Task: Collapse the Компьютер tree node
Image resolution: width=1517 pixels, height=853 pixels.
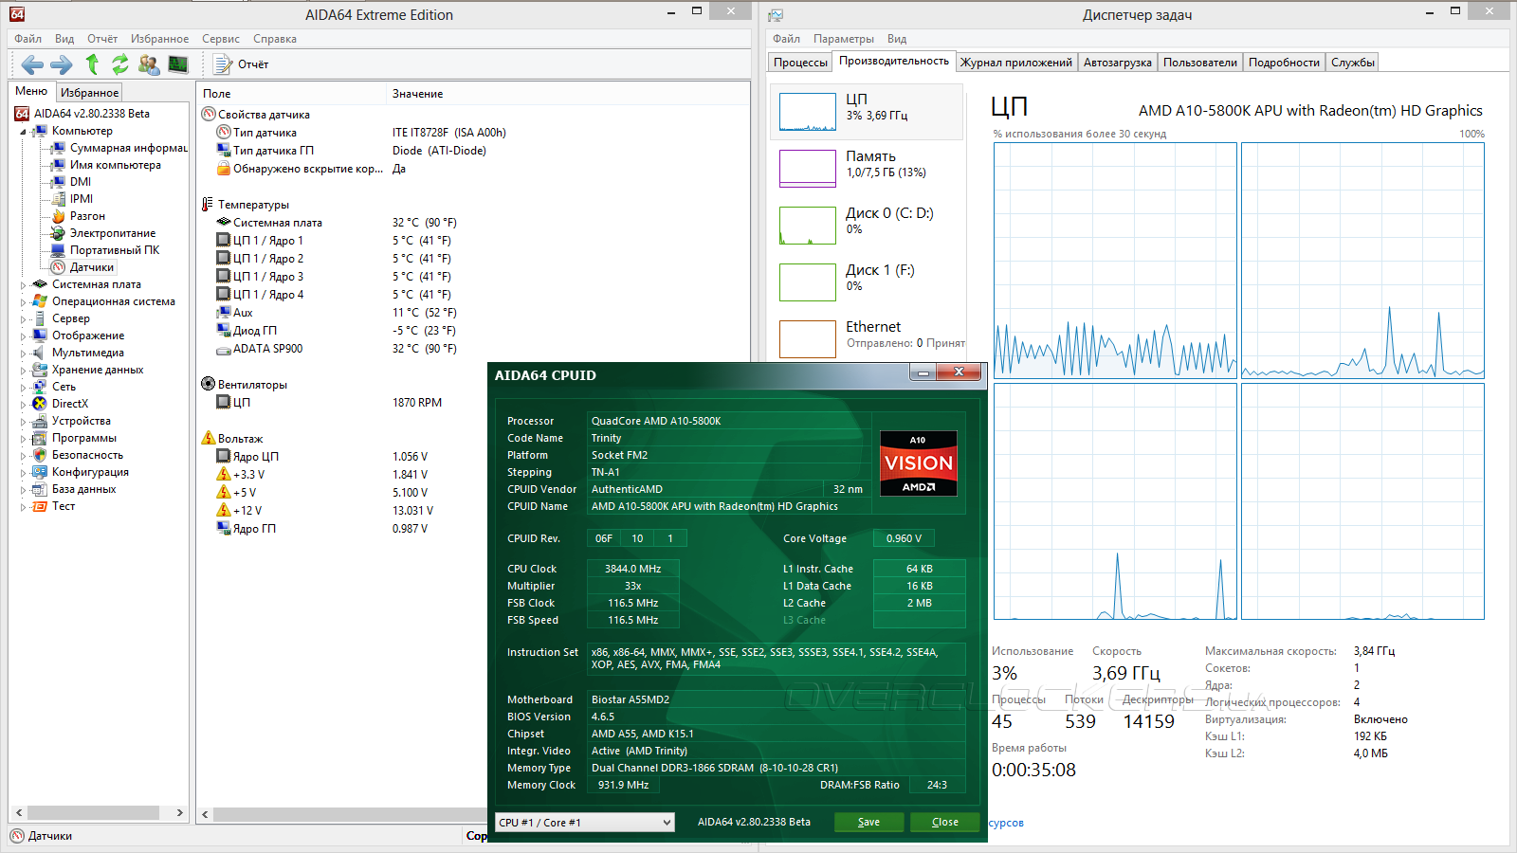Action: (x=23, y=132)
